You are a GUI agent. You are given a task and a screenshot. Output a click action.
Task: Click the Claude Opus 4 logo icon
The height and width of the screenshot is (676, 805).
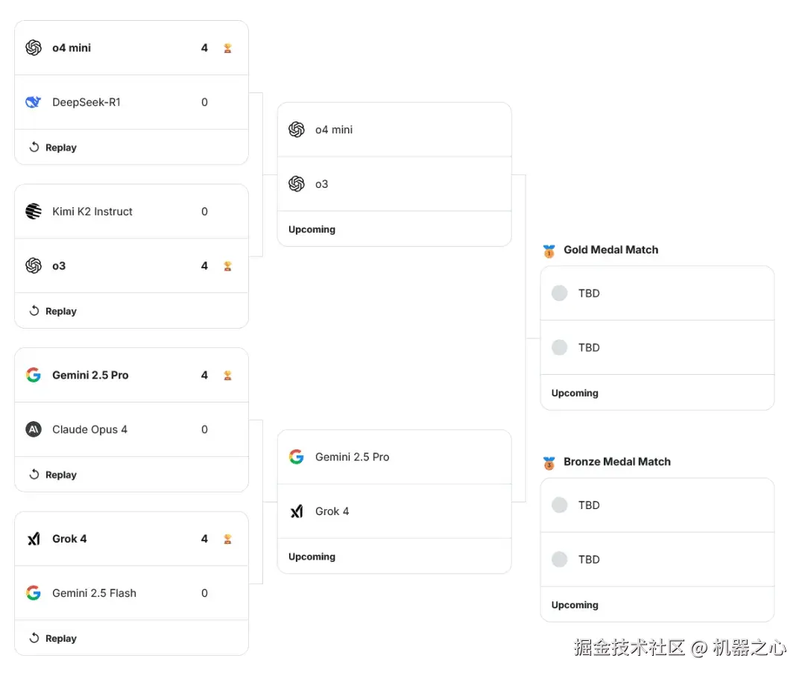pyautogui.click(x=34, y=429)
